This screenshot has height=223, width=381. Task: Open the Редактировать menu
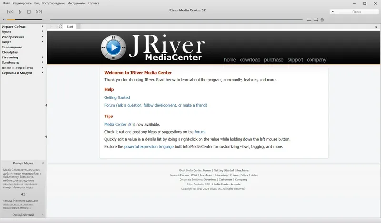(x=22, y=3)
